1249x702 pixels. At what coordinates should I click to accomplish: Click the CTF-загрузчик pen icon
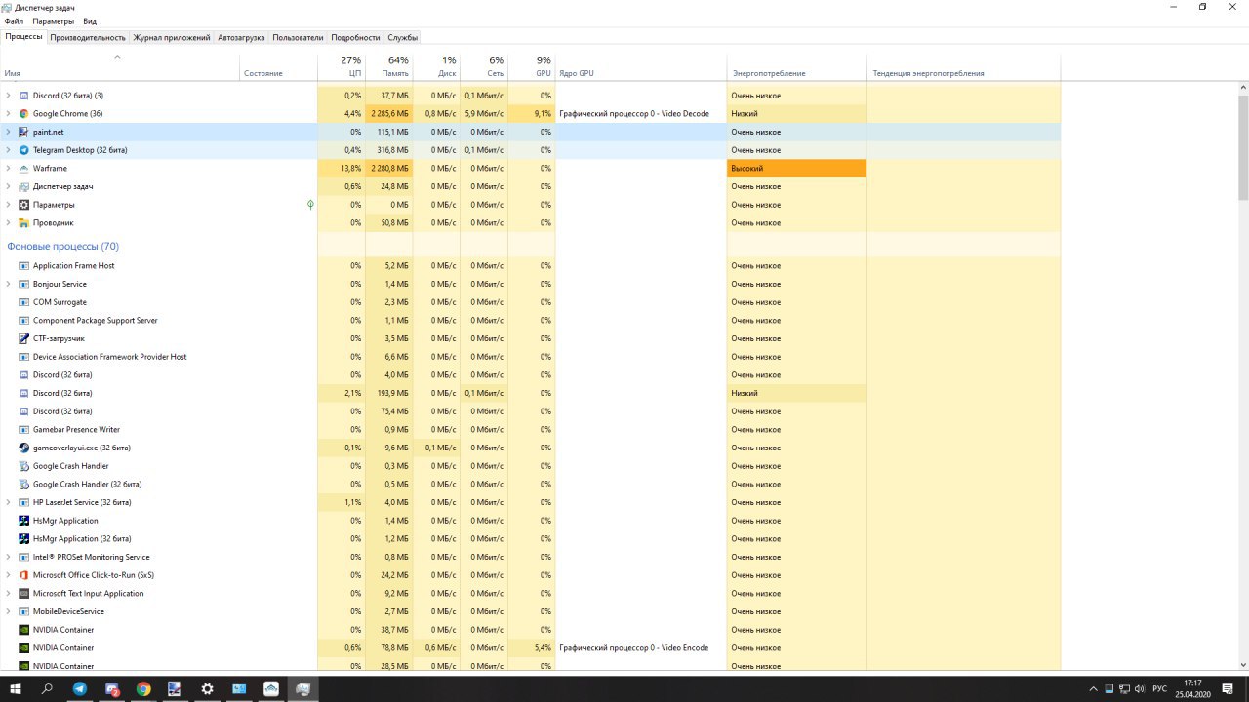(24, 338)
